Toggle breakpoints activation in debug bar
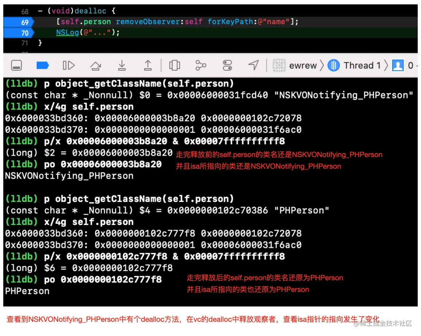This screenshot has height=336, width=421. (x=42, y=66)
